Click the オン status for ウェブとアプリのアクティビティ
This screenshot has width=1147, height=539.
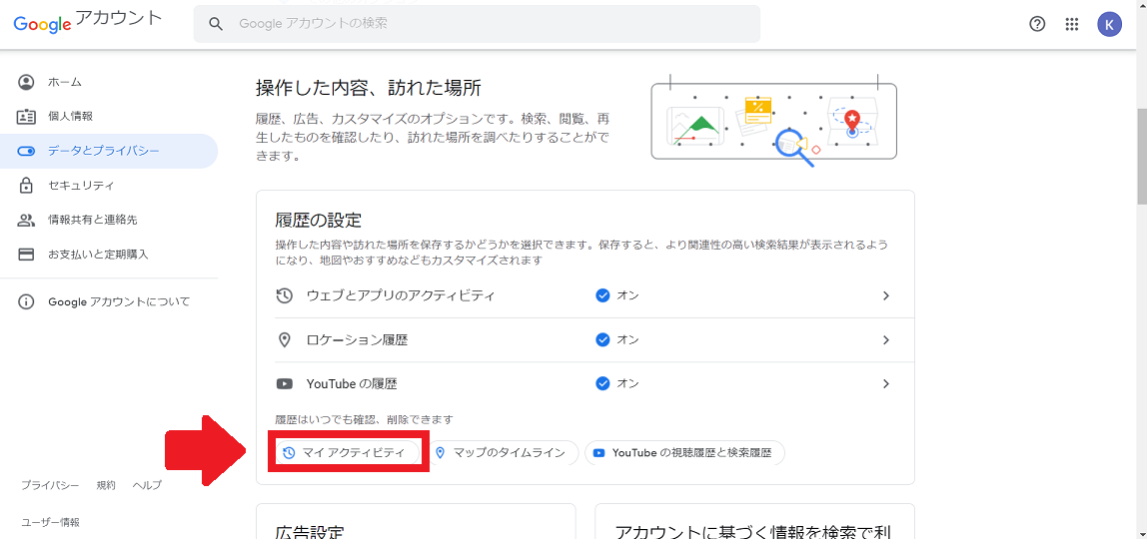pyautogui.click(x=627, y=295)
